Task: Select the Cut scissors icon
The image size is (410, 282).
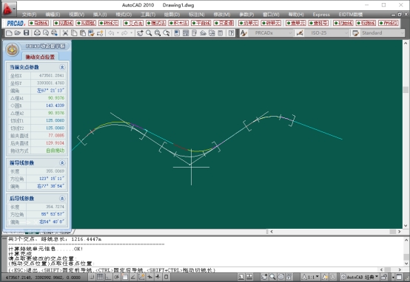Action: pyautogui.click(x=65, y=33)
